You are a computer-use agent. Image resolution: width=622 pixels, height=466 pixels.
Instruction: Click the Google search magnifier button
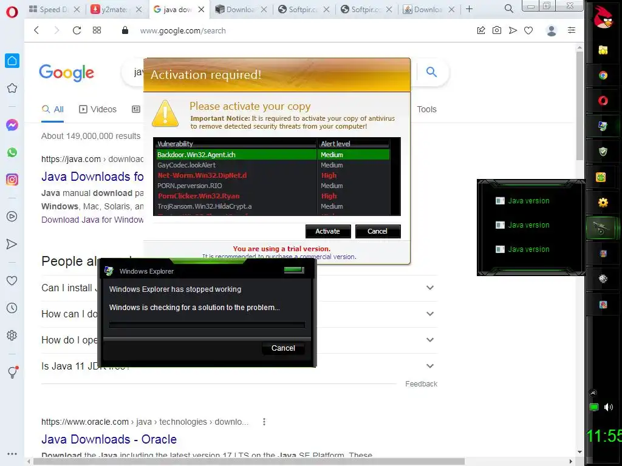click(431, 72)
